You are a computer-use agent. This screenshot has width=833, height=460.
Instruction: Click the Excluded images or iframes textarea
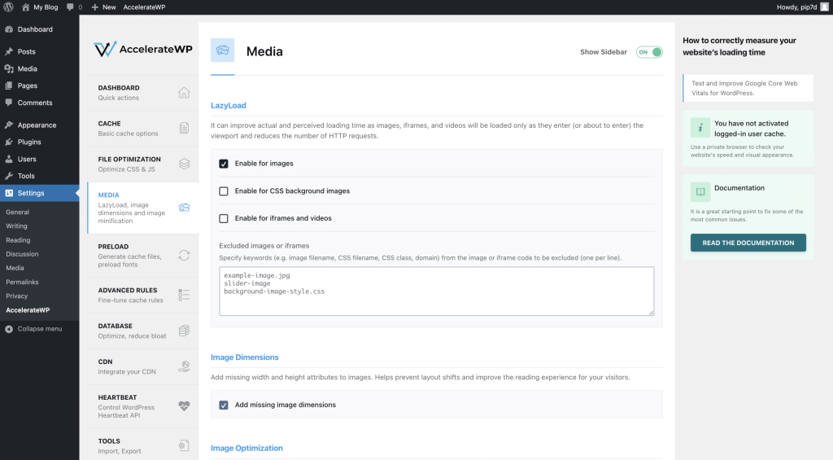[x=437, y=291]
